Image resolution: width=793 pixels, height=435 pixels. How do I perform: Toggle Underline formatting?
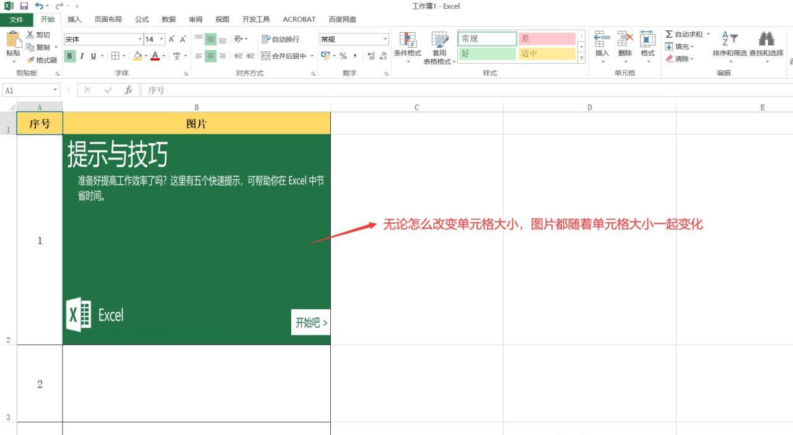tap(94, 56)
